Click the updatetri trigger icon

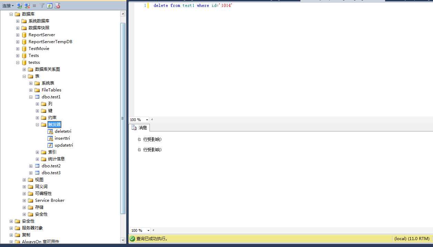tap(50, 145)
